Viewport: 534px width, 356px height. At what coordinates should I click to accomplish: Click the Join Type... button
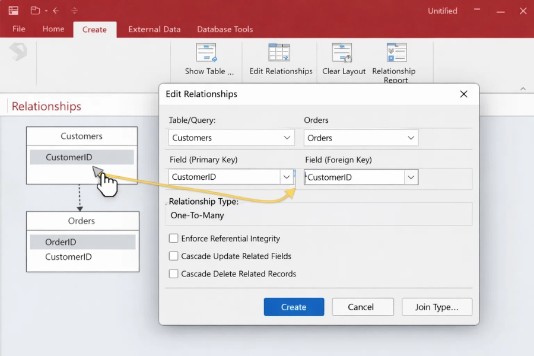[x=437, y=307]
